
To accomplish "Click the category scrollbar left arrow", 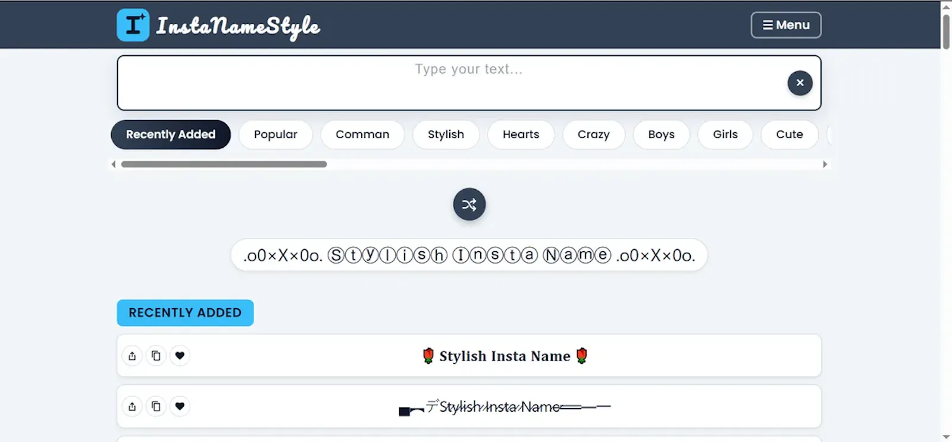I will (114, 164).
